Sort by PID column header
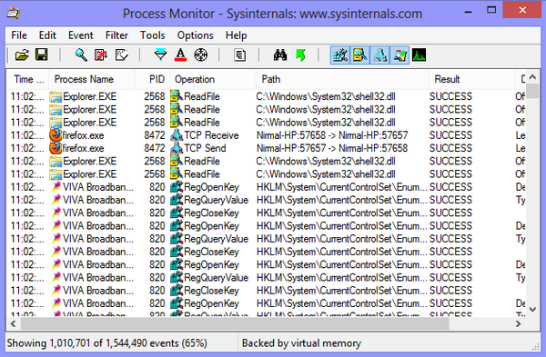This screenshot has width=546, height=357. (x=153, y=79)
